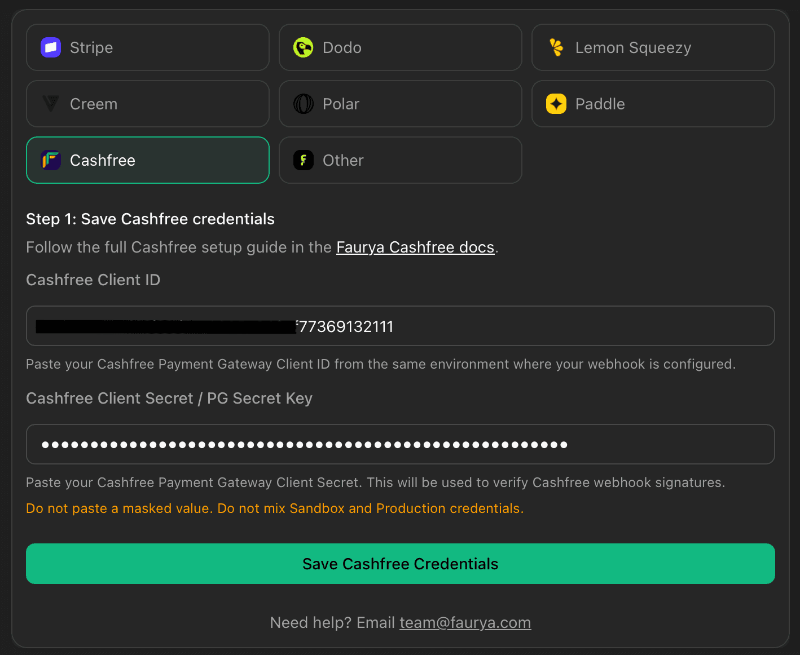The image size is (800, 655).
Task: Click the Cashfree logo icon
Action: [x=51, y=160]
